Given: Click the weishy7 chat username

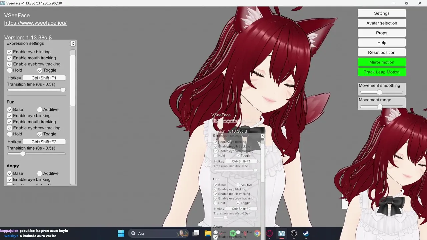Looking at the screenshot, I should tap(11, 236).
